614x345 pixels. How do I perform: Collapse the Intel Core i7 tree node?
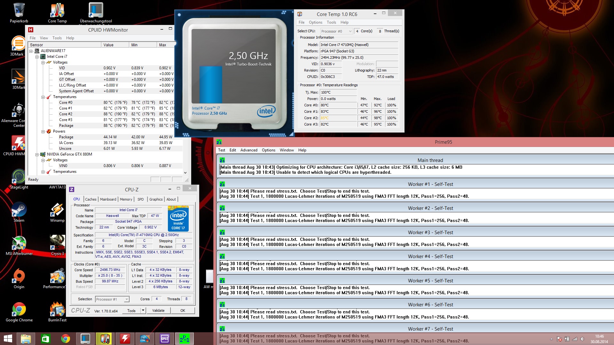pyautogui.click(x=37, y=57)
